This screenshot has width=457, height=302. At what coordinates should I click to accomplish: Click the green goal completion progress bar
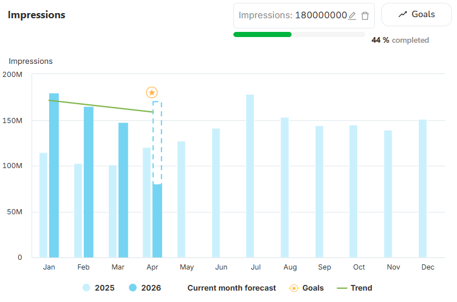click(x=262, y=34)
